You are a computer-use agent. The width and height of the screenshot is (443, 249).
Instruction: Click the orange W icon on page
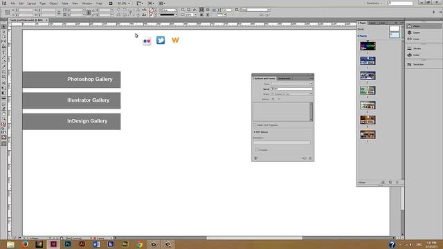click(175, 40)
